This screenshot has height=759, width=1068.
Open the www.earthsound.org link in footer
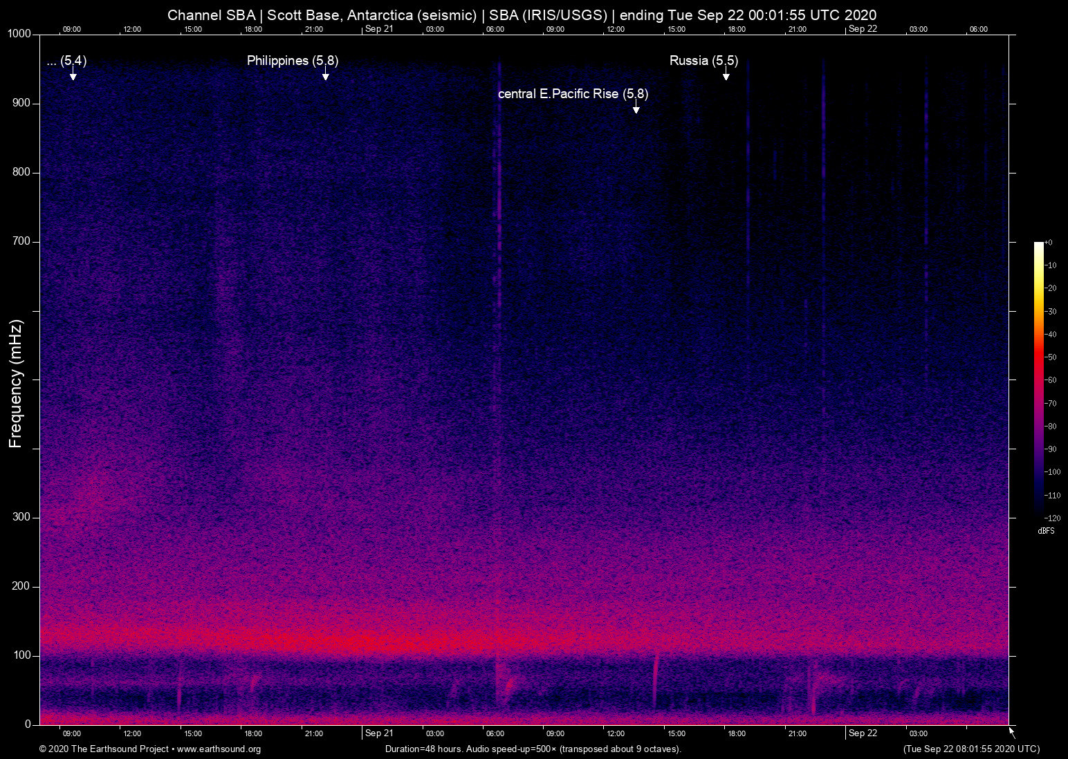219,749
